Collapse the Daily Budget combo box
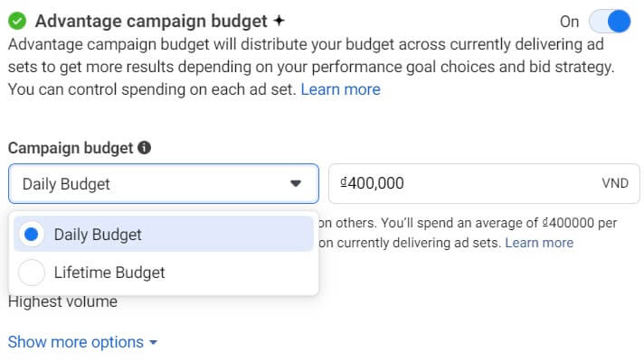Image resolution: width=644 pixels, height=361 pixels. click(x=163, y=183)
